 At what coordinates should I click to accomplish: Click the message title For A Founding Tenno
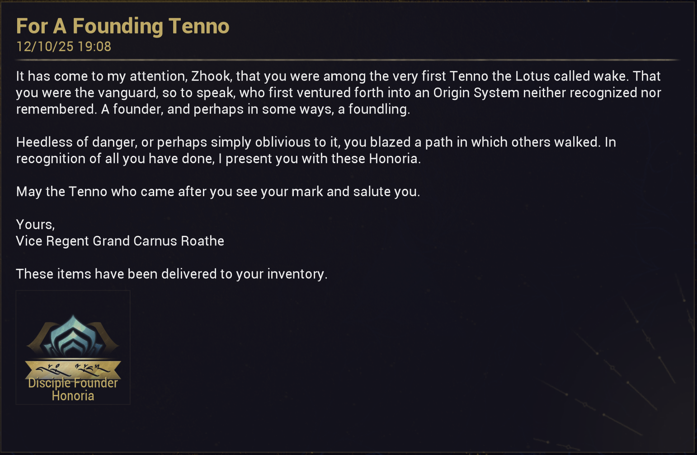pos(122,26)
